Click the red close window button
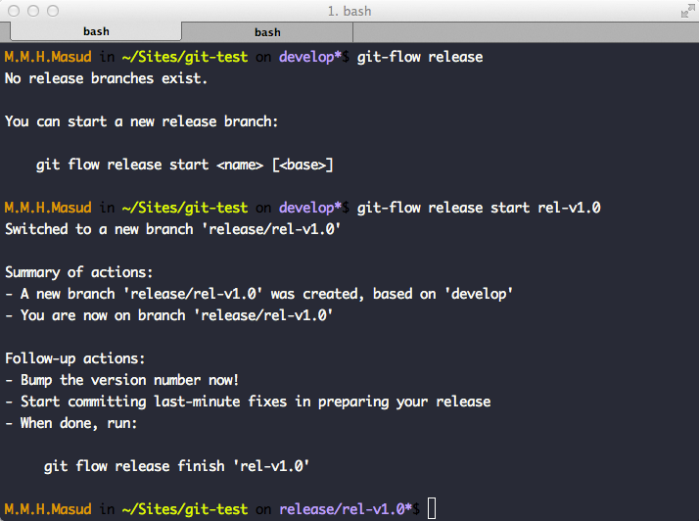Viewport: 699px width, 521px height. (x=14, y=11)
